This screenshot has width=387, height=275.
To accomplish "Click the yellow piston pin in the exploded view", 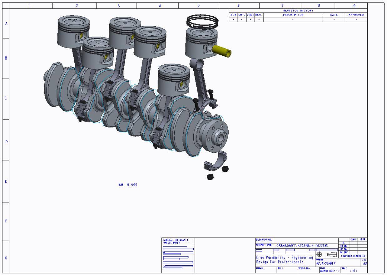I will 222,50.
